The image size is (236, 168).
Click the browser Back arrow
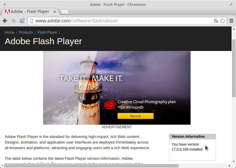coord(5,21)
